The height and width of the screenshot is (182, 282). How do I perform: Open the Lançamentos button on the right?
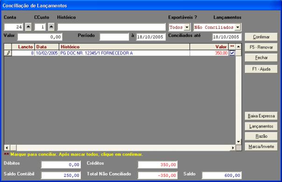pyautogui.click(x=261, y=126)
